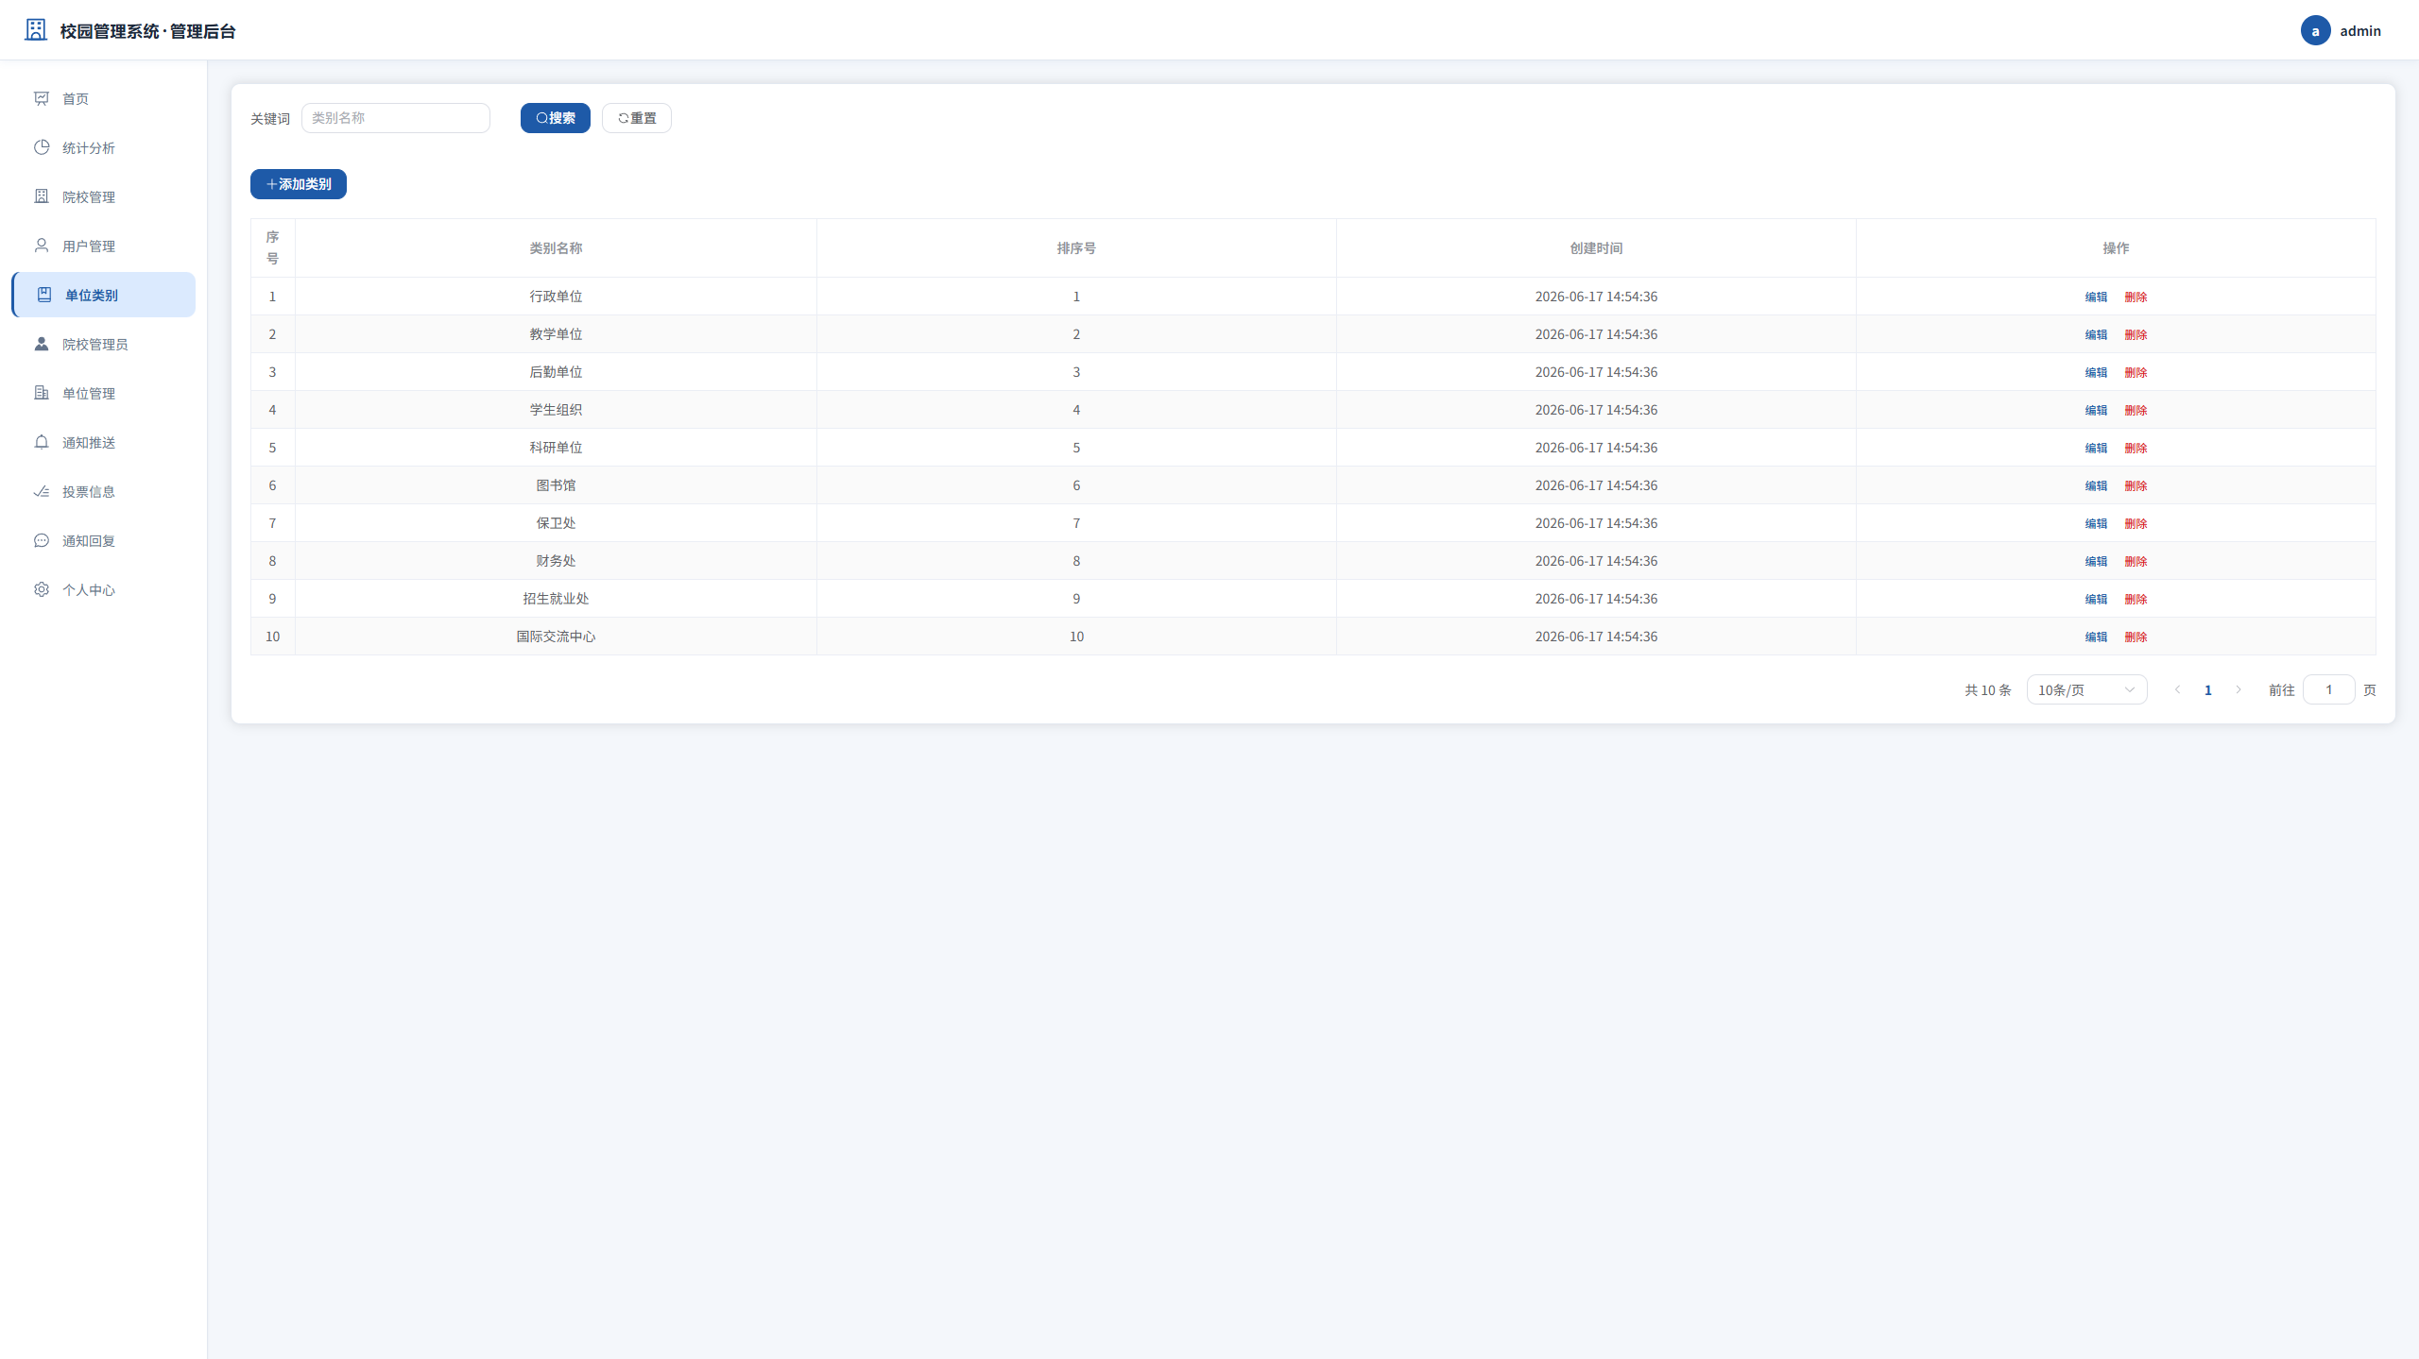Select 单位类别 menu item

(x=104, y=295)
